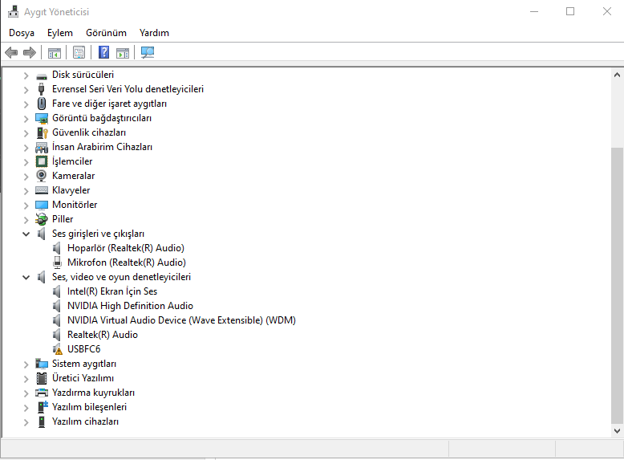Click the İnsan Arabirim Cihazları icon
This screenshot has height=460, width=624.
pos(42,148)
